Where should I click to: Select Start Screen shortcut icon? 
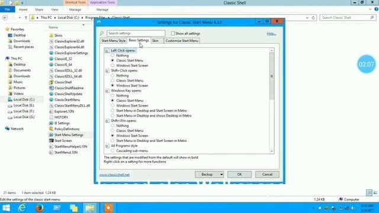click(x=51, y=141)
